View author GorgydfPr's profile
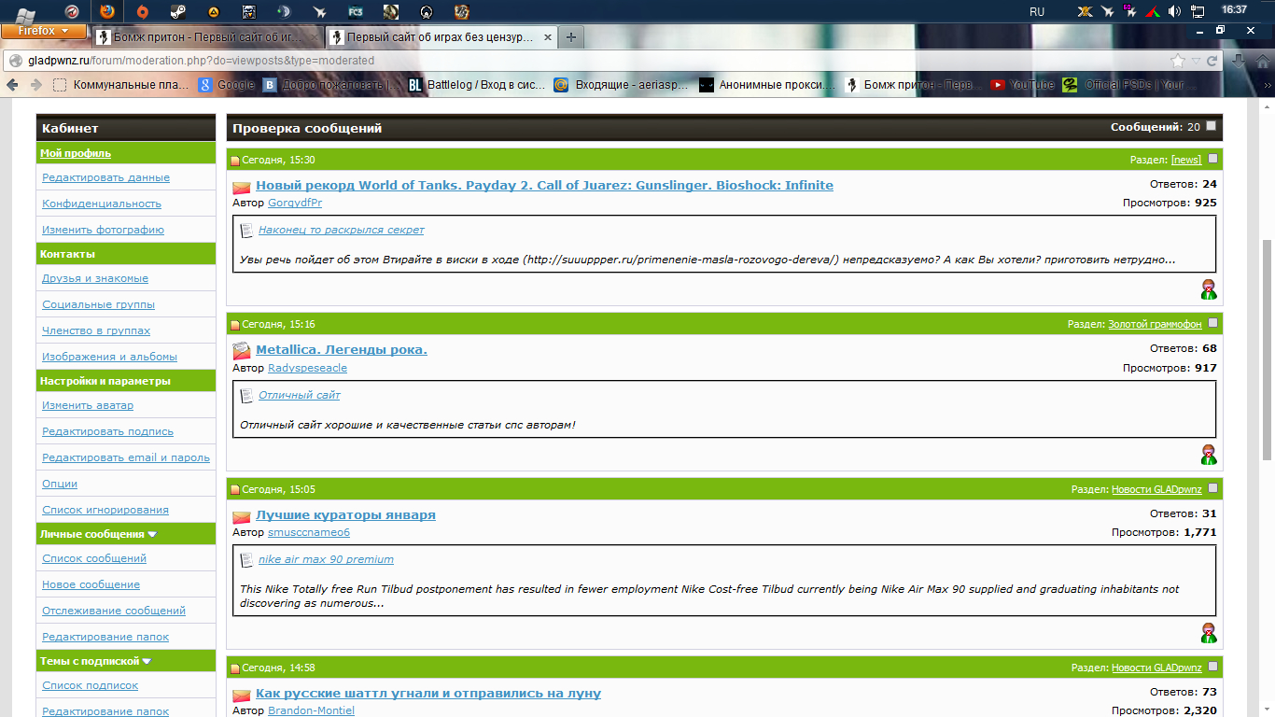 click(x=295, y=203)
